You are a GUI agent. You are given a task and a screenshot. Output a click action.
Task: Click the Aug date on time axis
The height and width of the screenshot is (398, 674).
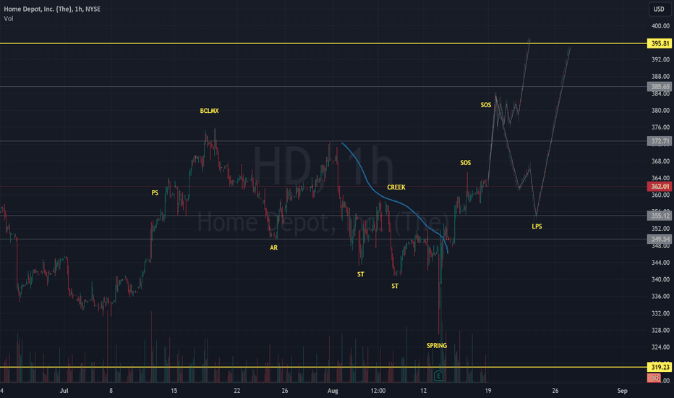click(333, 391)
